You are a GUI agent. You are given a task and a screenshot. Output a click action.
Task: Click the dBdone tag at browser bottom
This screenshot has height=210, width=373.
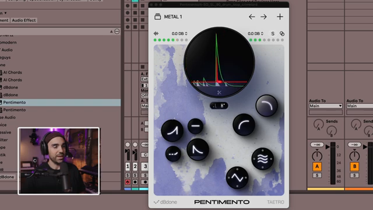pos(7,177)
